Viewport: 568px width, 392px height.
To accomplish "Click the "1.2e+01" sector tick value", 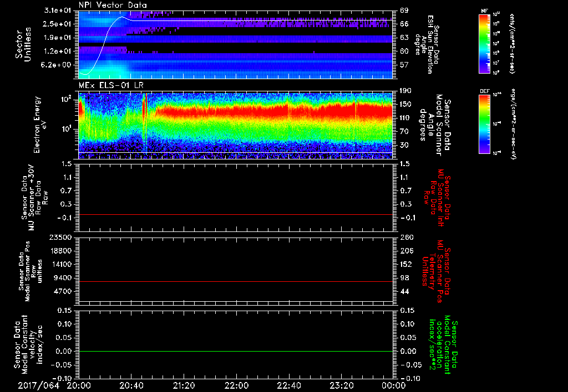I will click(58, 51).
